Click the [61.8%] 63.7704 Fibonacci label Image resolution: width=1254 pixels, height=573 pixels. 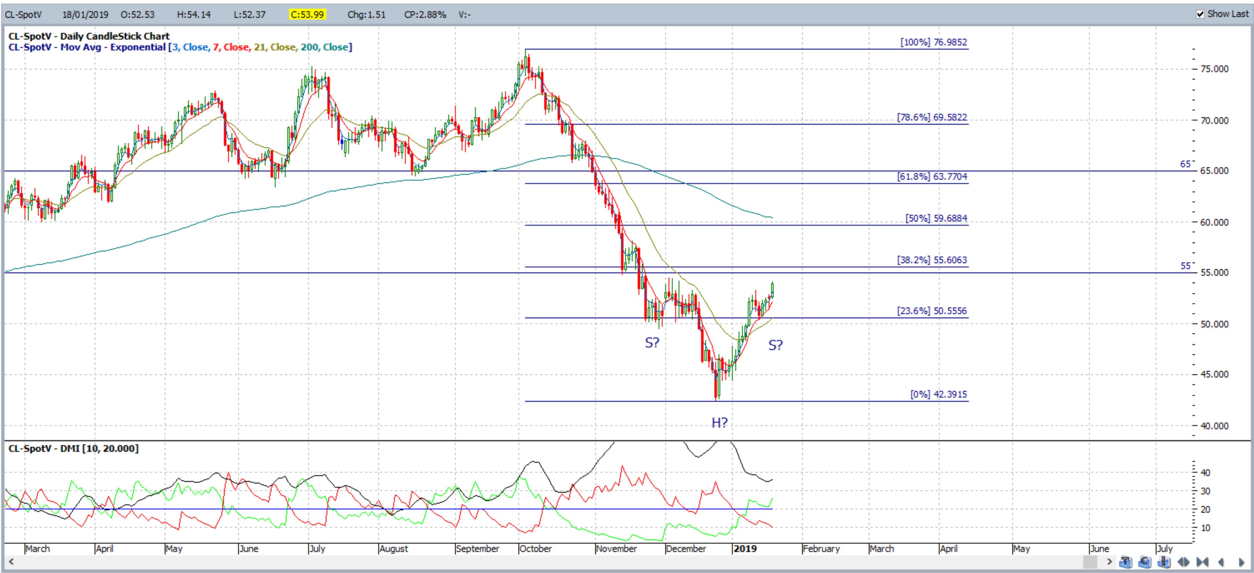932,177
